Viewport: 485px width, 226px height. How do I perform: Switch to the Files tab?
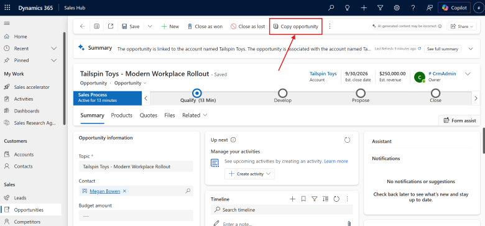pos(170,115)
